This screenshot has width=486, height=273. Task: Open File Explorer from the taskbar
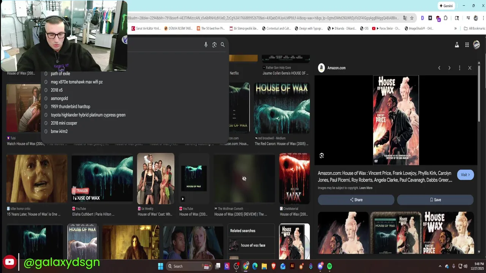click(x=264, y=266)
